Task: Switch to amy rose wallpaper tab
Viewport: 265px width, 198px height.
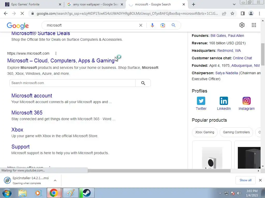Action: (x=95, y=4)
